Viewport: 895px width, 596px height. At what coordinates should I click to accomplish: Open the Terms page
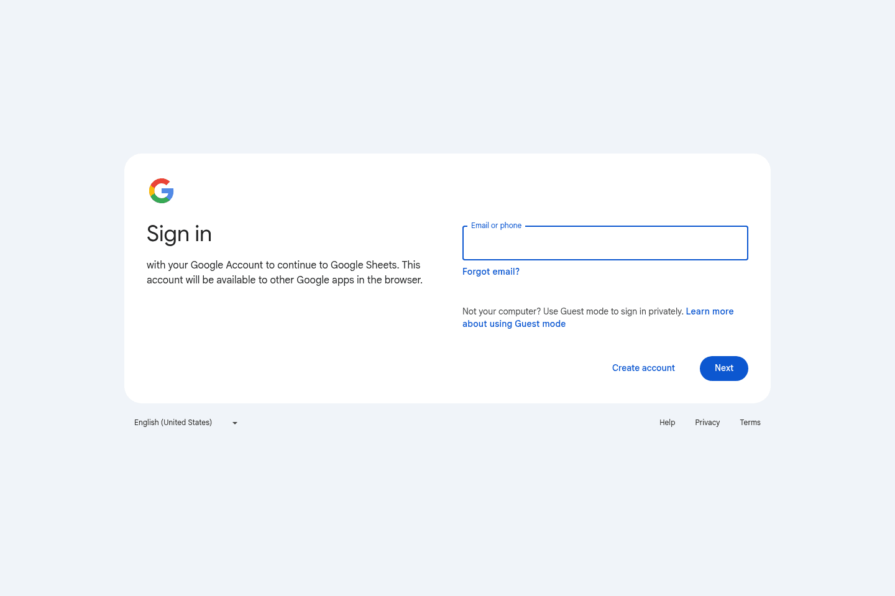[x=750, y=423]
